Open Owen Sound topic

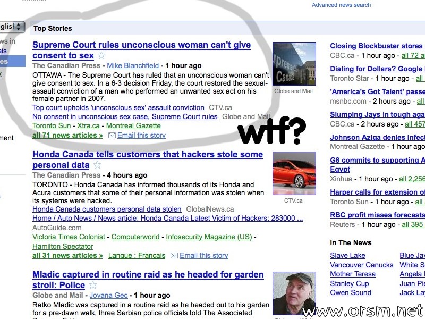pos(351,293)
